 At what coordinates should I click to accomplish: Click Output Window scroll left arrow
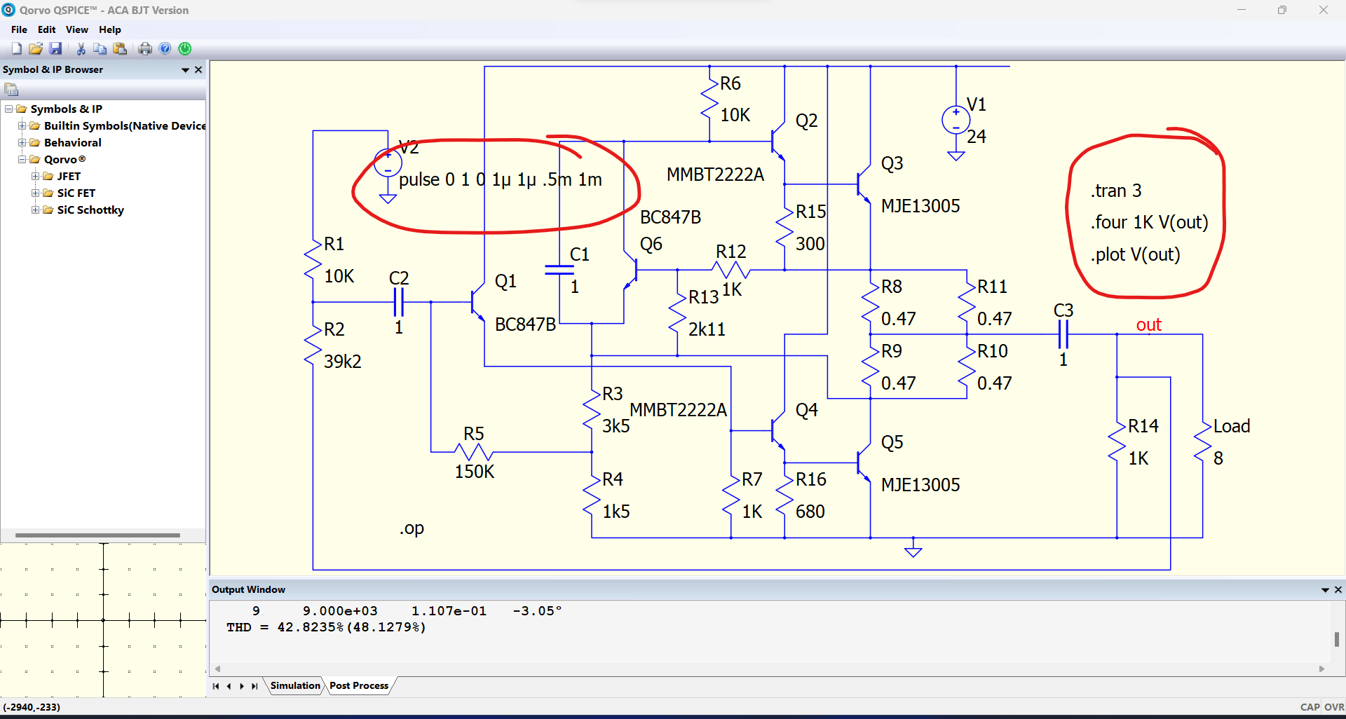pos(218,669)
